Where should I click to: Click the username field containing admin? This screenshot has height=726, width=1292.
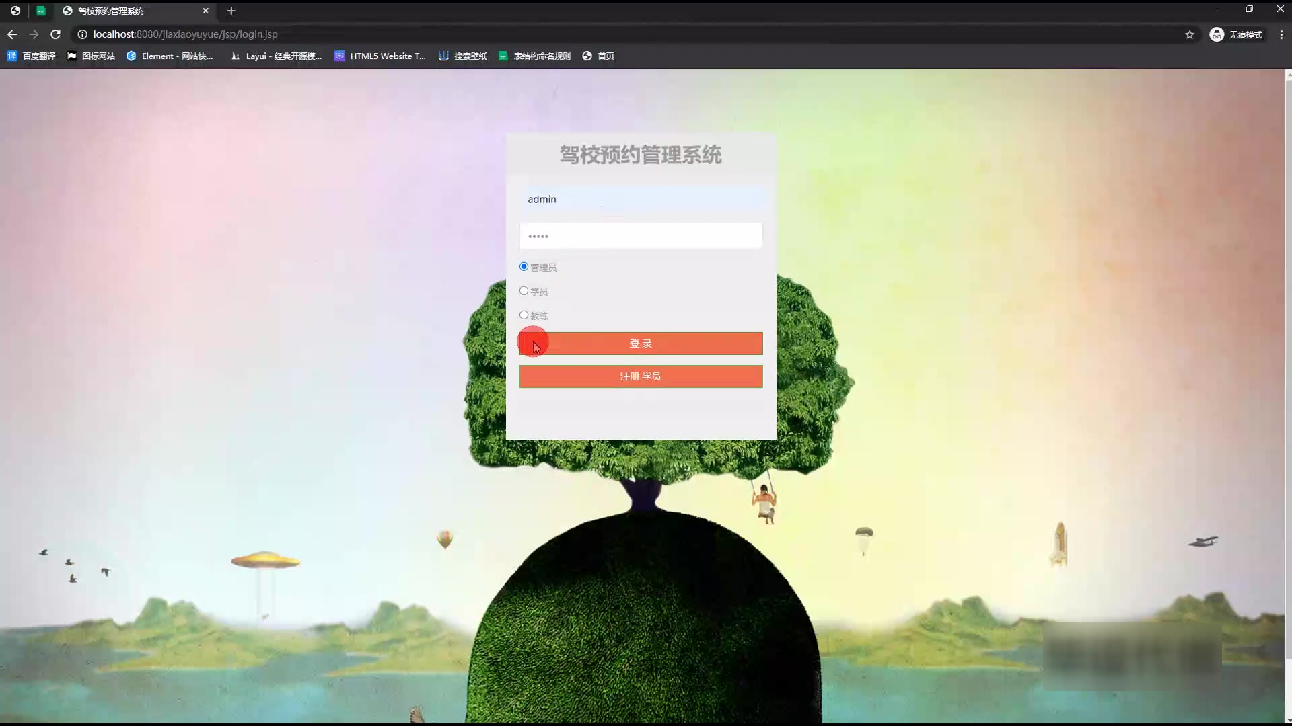coord(641,200)
